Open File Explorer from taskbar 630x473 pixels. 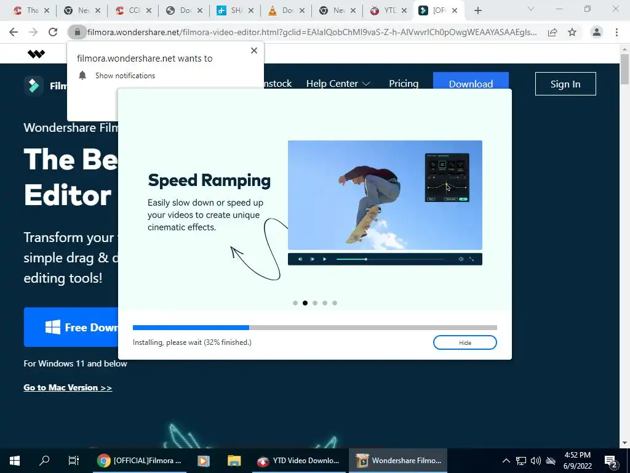click(x=234, y=461)
